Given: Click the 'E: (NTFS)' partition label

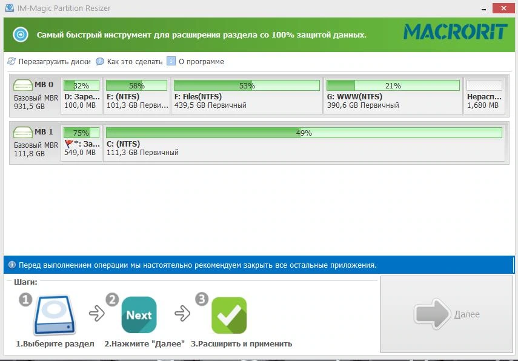Looking at the screenshot, I should click(123, 97).
